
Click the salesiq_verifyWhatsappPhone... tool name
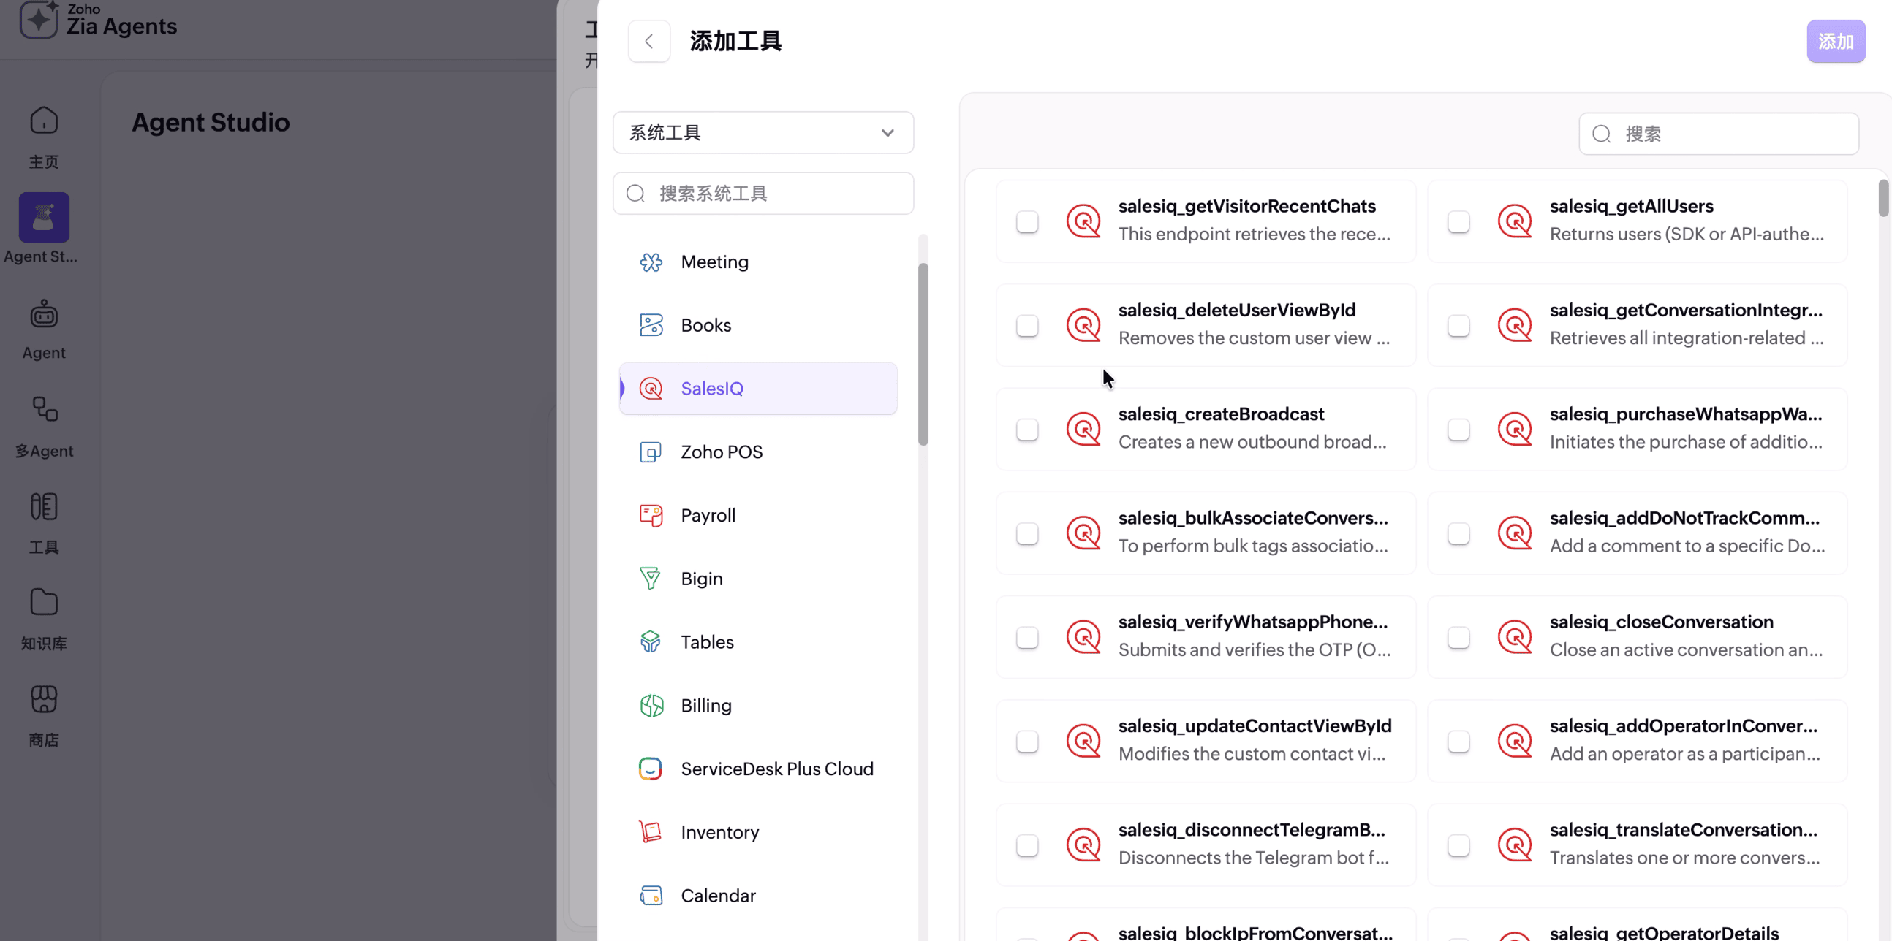pos(1253,622)
